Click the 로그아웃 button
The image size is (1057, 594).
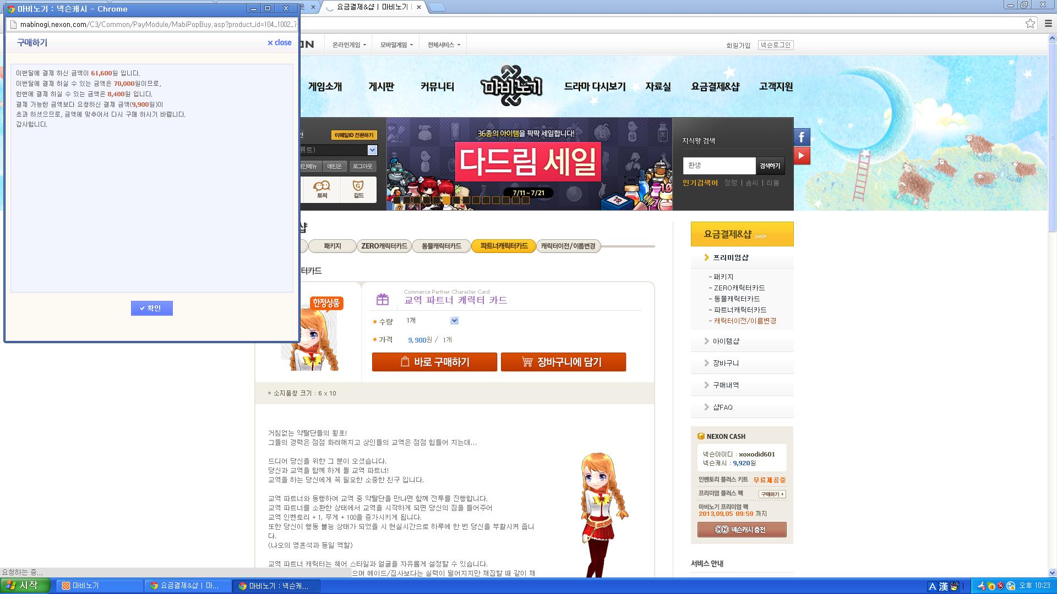362,166
